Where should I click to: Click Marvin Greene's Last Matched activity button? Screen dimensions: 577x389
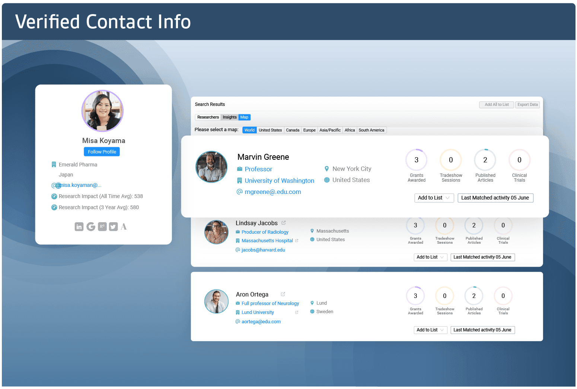tap(495, 198)
